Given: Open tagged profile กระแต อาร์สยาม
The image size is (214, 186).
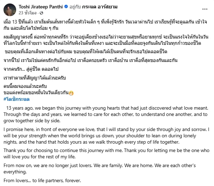Looking at the screenshot, I should [x=98, y=6].
